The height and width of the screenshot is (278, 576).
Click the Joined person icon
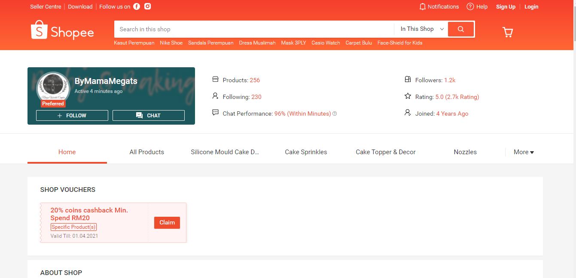point(408,113)
